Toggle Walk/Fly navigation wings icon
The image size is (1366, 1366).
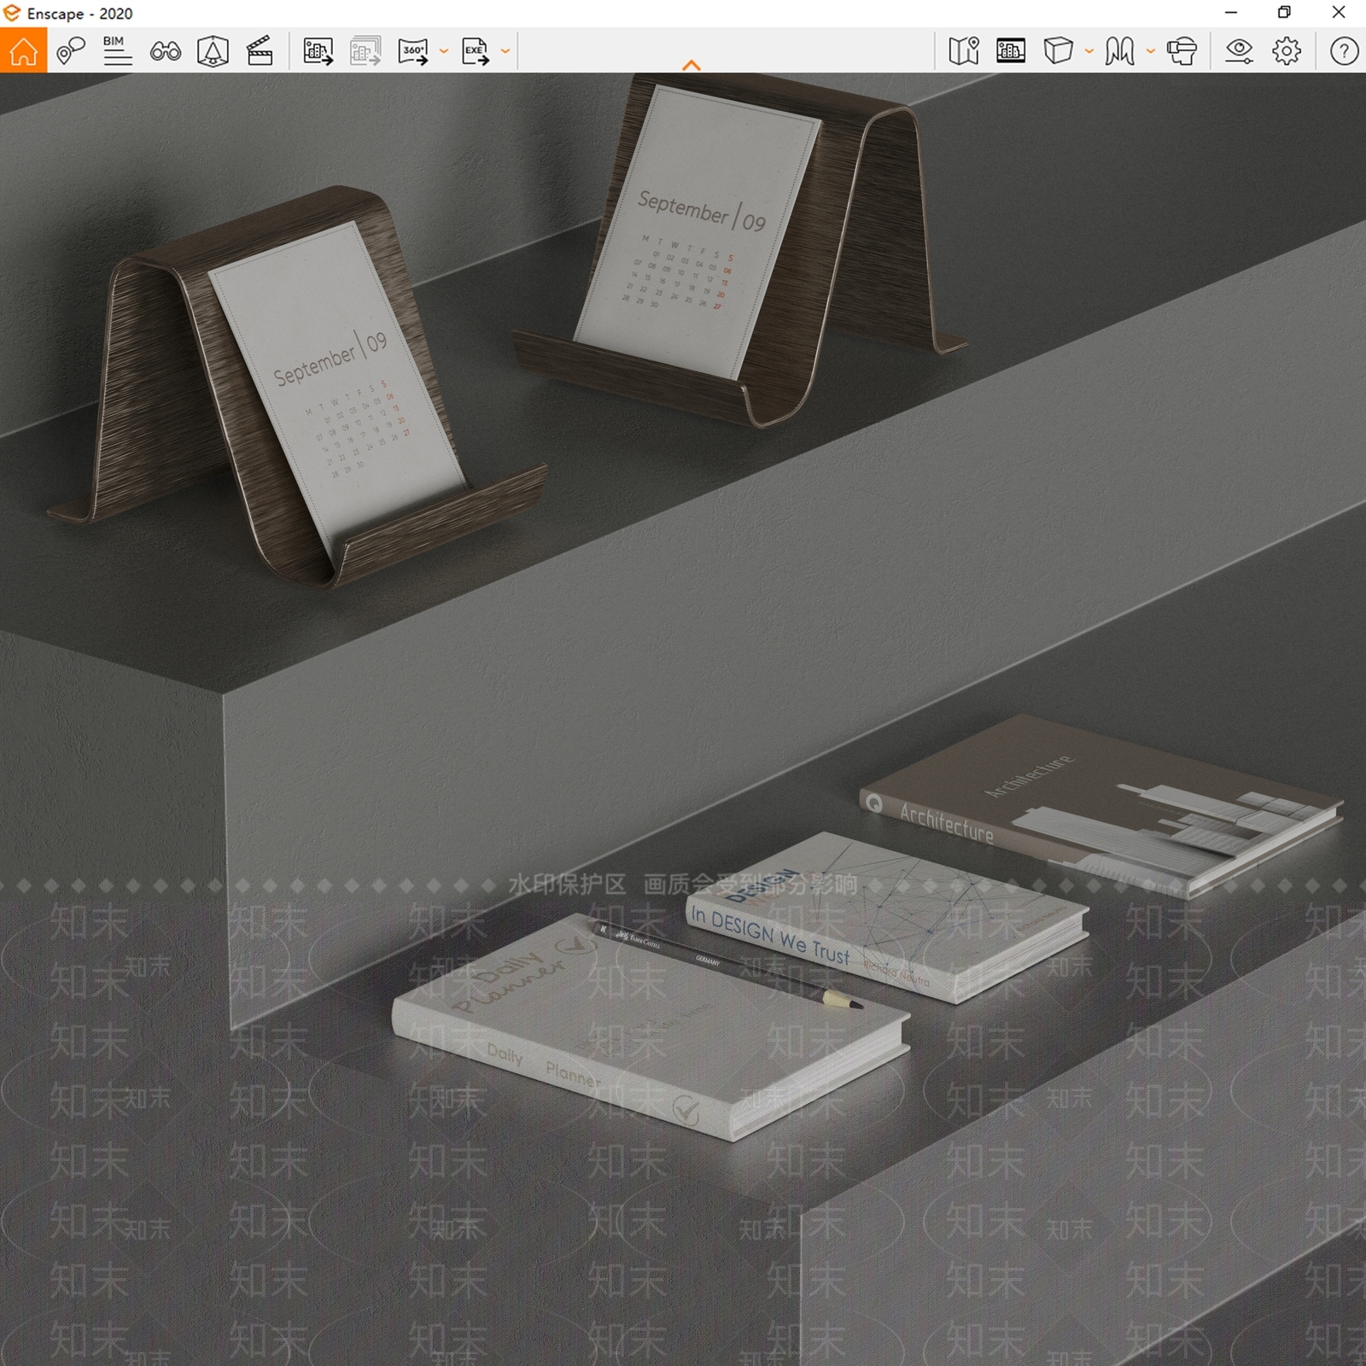coord(1119,51)
